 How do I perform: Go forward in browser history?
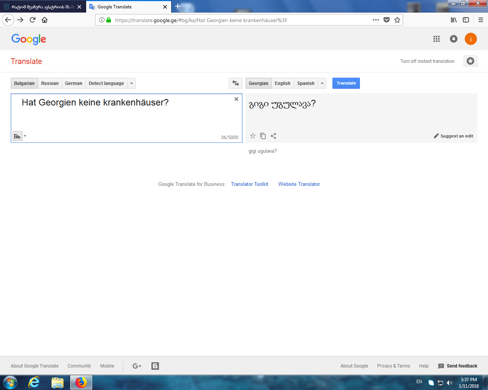[x=20, y=20]
